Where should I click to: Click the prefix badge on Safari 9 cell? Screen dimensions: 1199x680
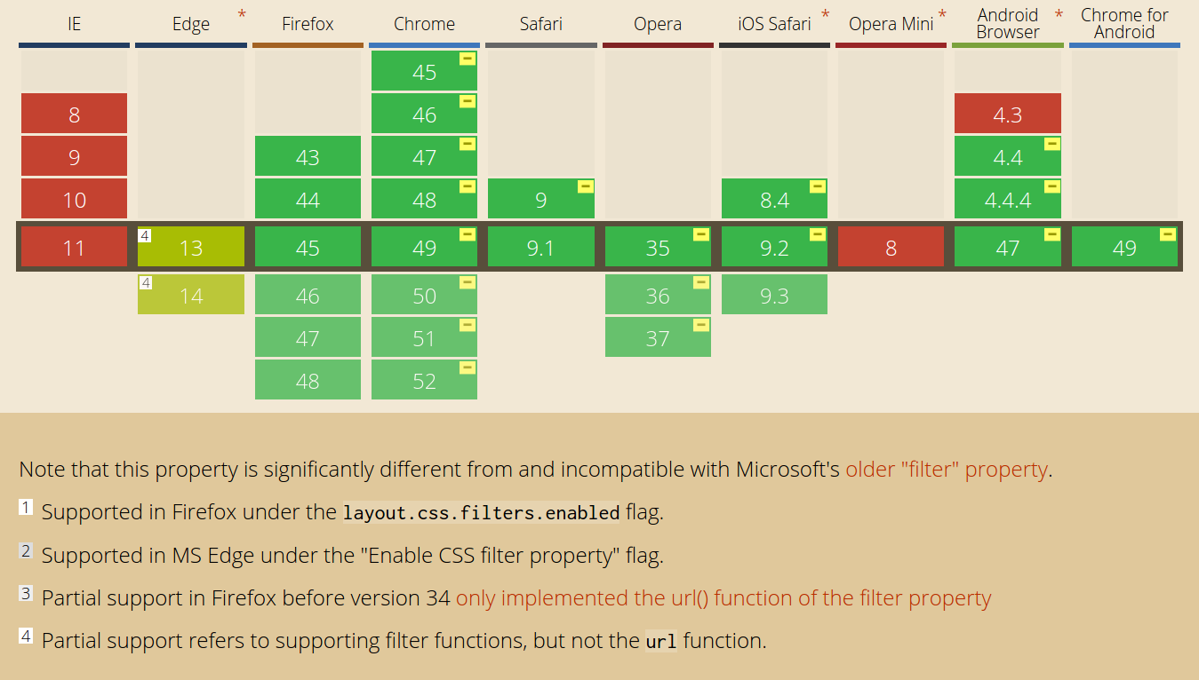click(585, 186)
